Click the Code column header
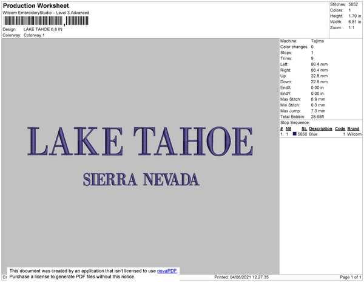364x282 pixels. [340, 129]
